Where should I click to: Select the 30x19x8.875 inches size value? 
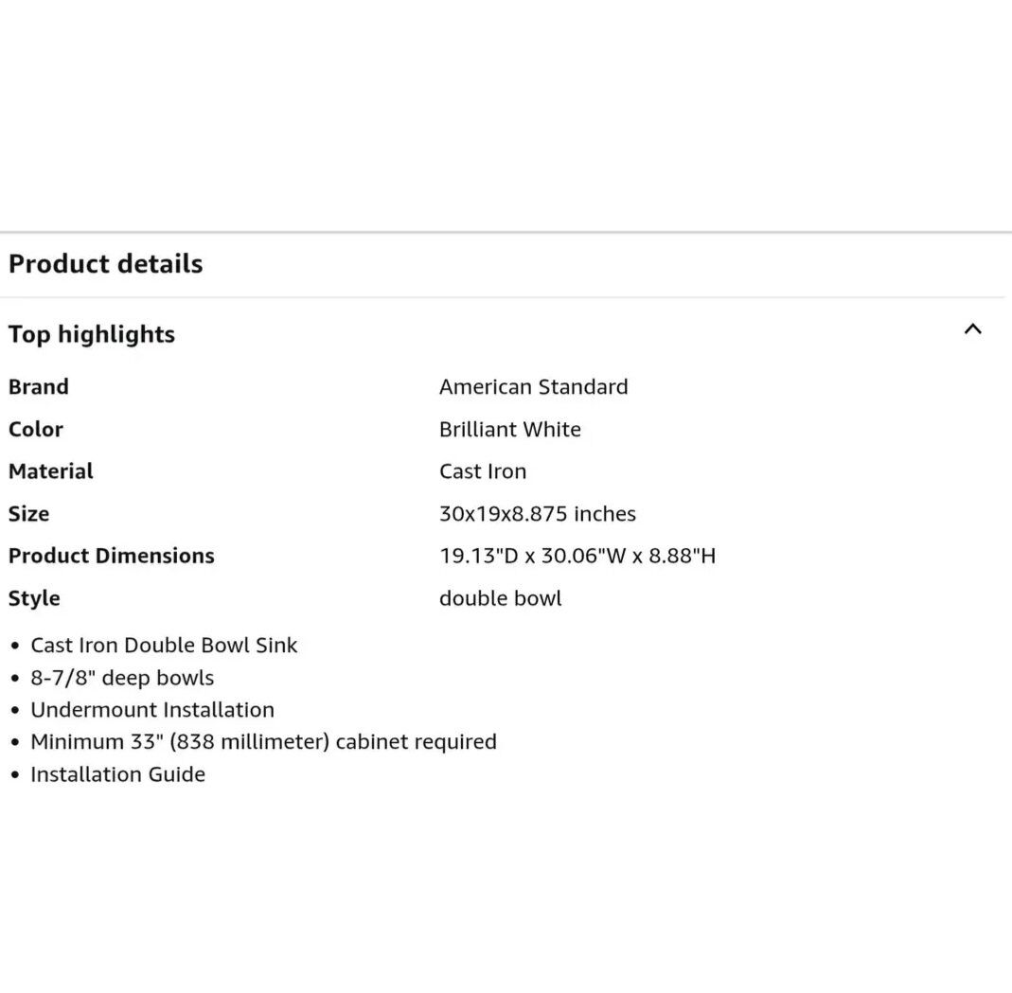pos(537,514)
